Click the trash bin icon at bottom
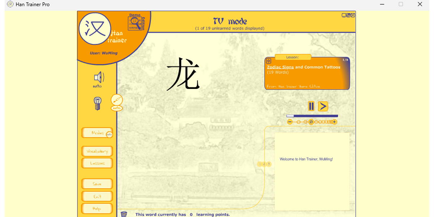The height and width of the screenshot is (217, 434). [123, 214]
